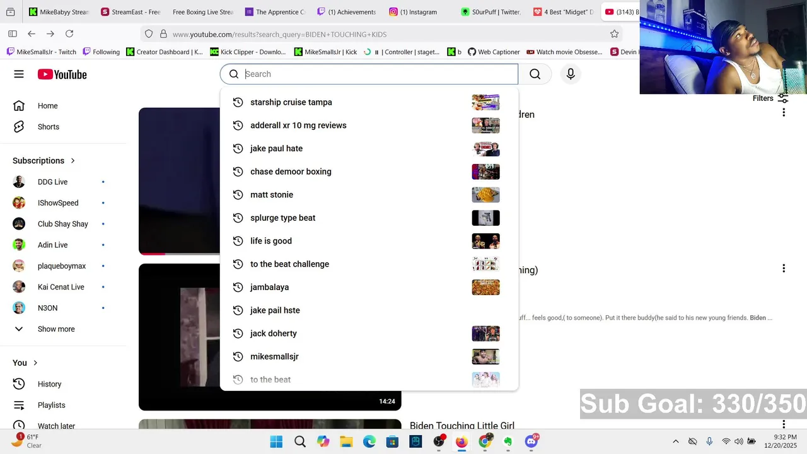
Task: Select suggestion life is good
Action: tap(369, 241)
